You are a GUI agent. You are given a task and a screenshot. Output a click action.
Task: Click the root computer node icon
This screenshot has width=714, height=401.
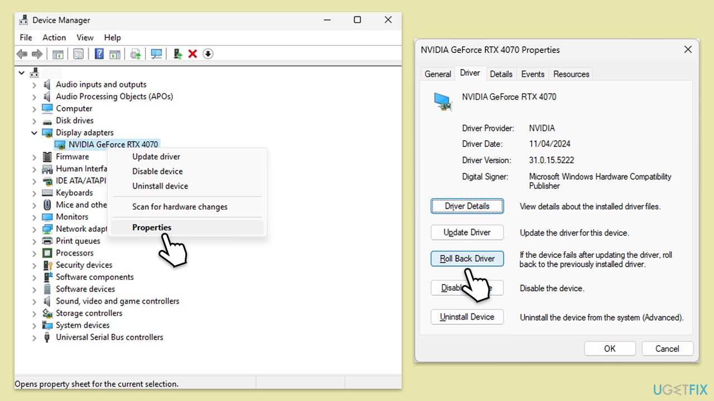coord(35,72)
